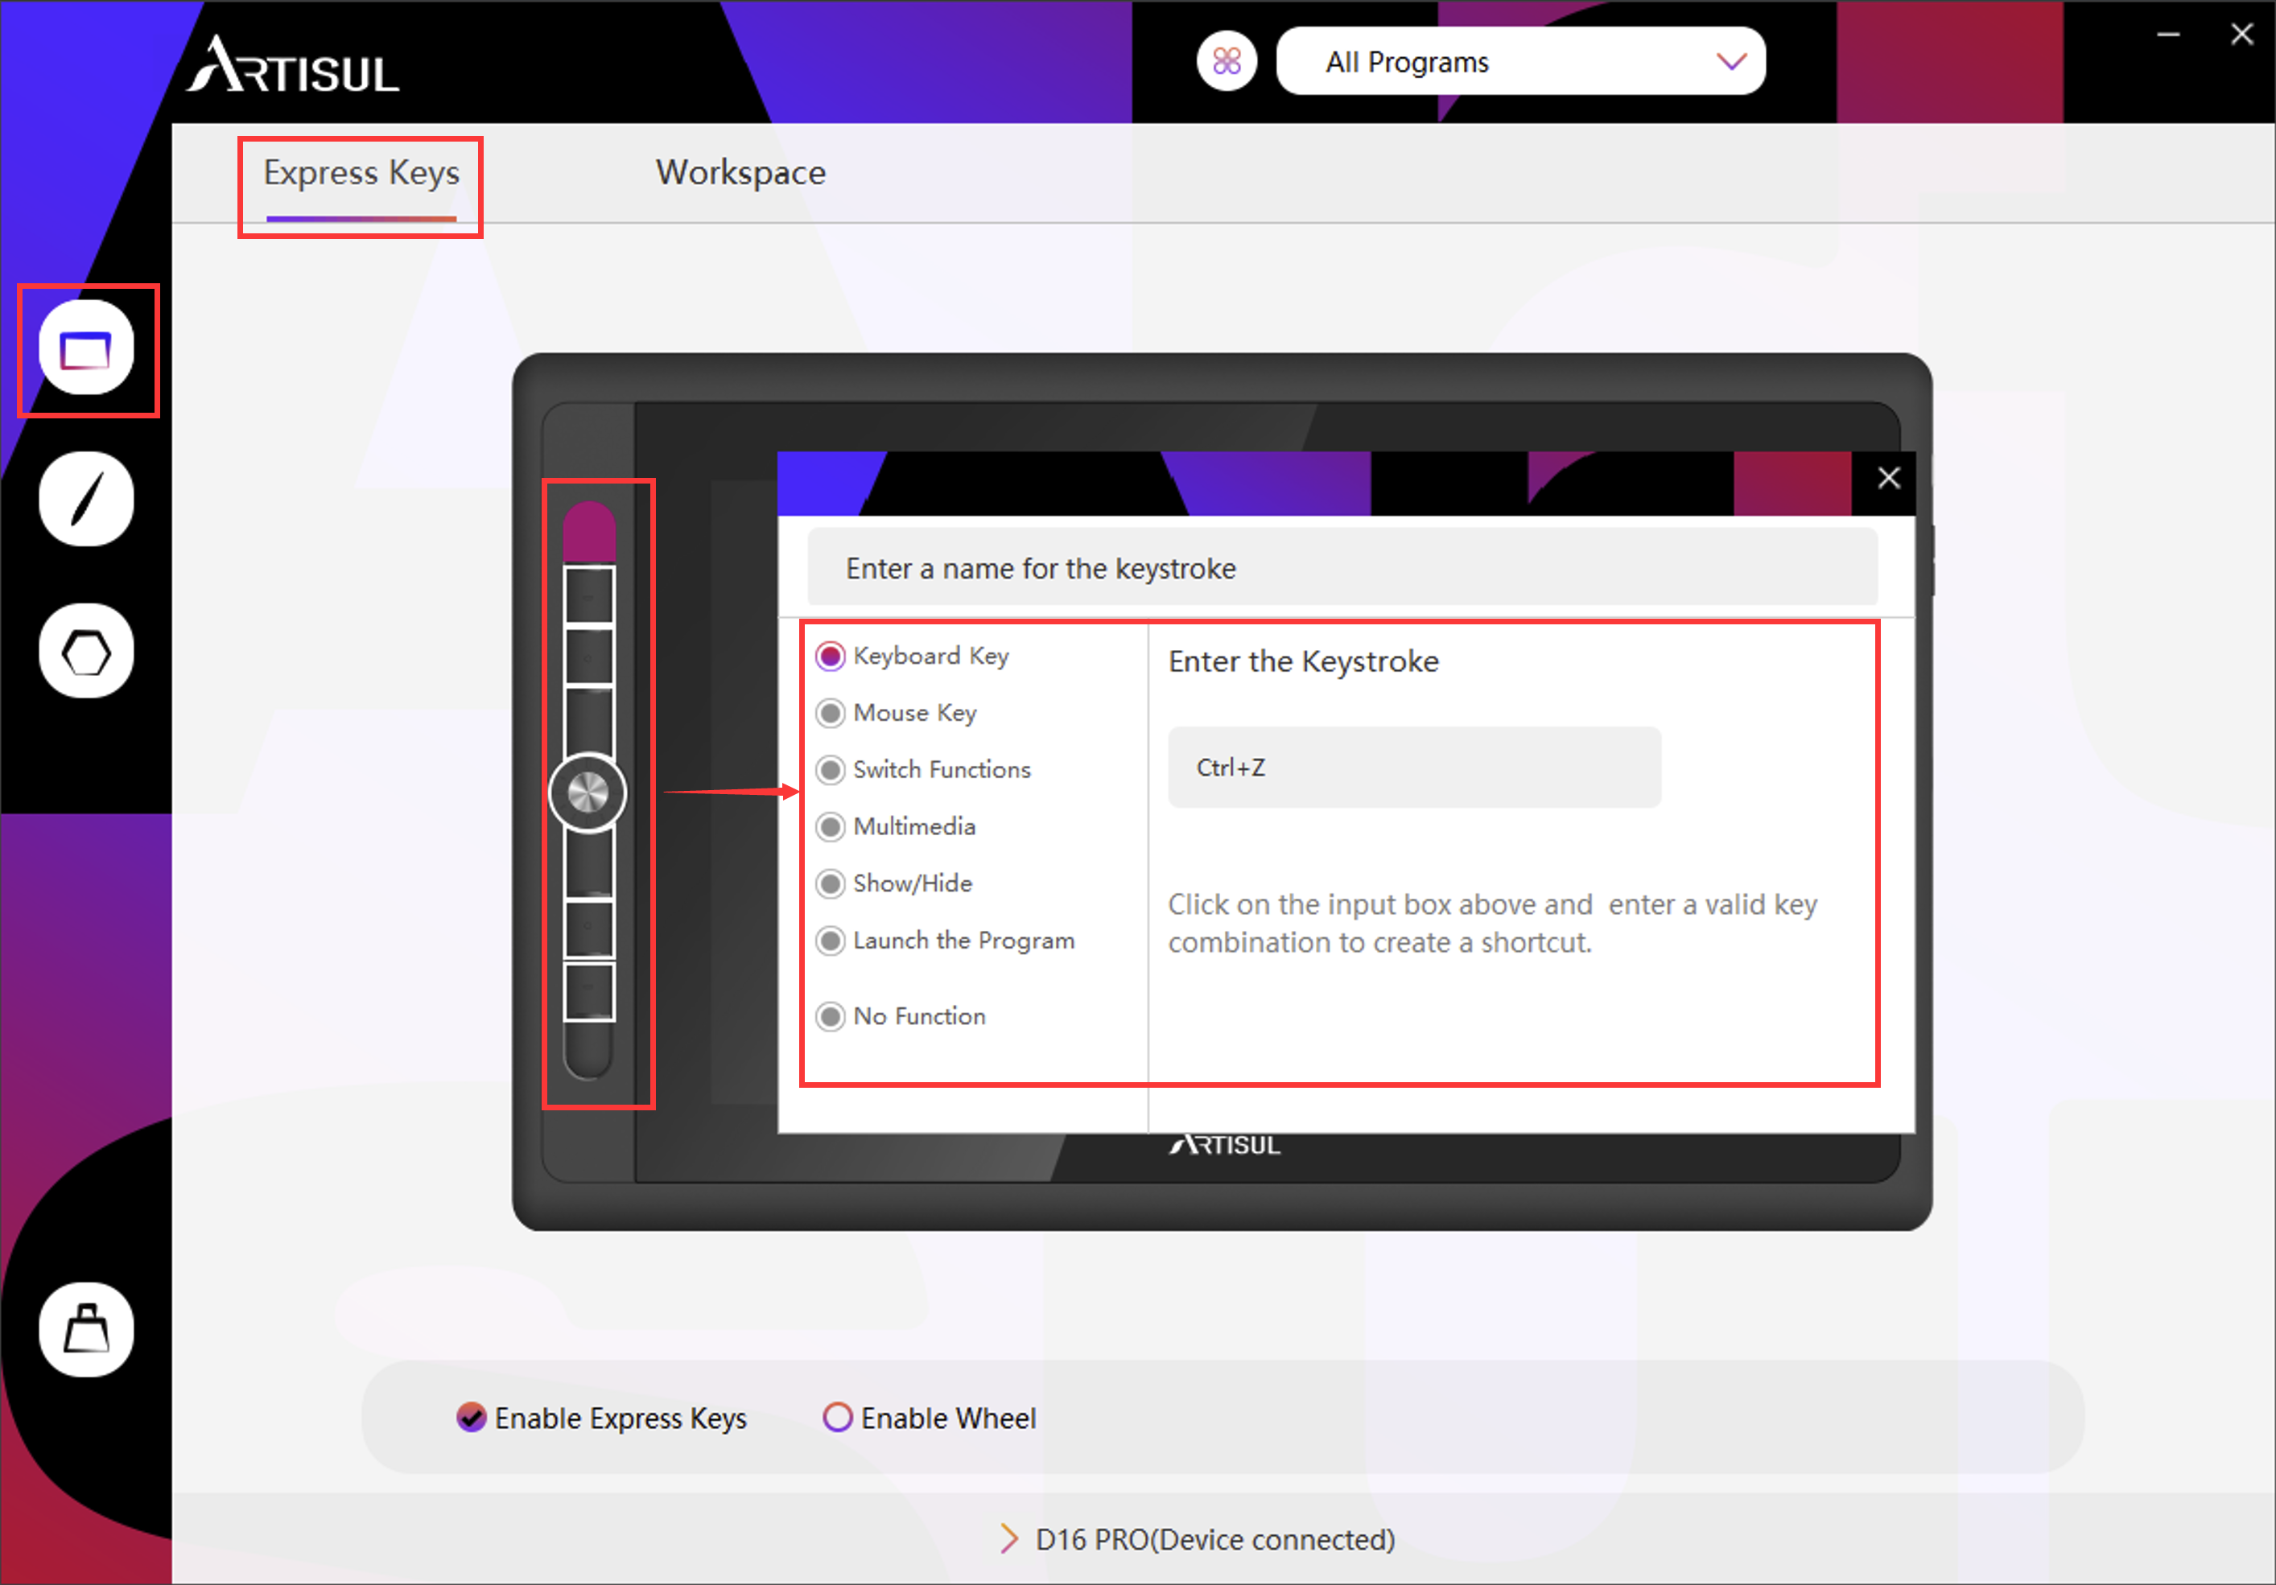
Task: Choose the No Function radio option
Action: click(x=831, y=1016)
